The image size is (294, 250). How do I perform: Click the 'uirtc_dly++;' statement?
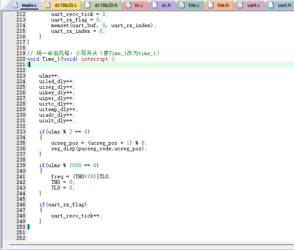point(57,104)
